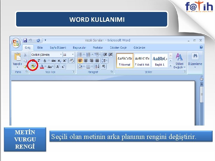Open the Düzenleme editing group
The height and width of the screenshot is (161, 215).
(x=195, y=61)
